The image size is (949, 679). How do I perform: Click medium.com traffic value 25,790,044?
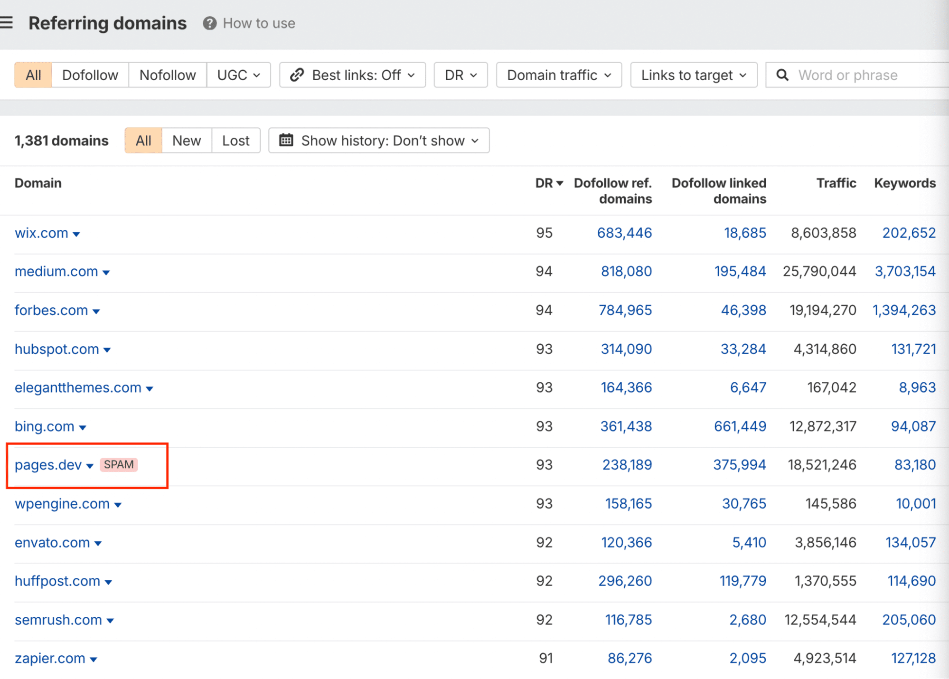(819, 272)
